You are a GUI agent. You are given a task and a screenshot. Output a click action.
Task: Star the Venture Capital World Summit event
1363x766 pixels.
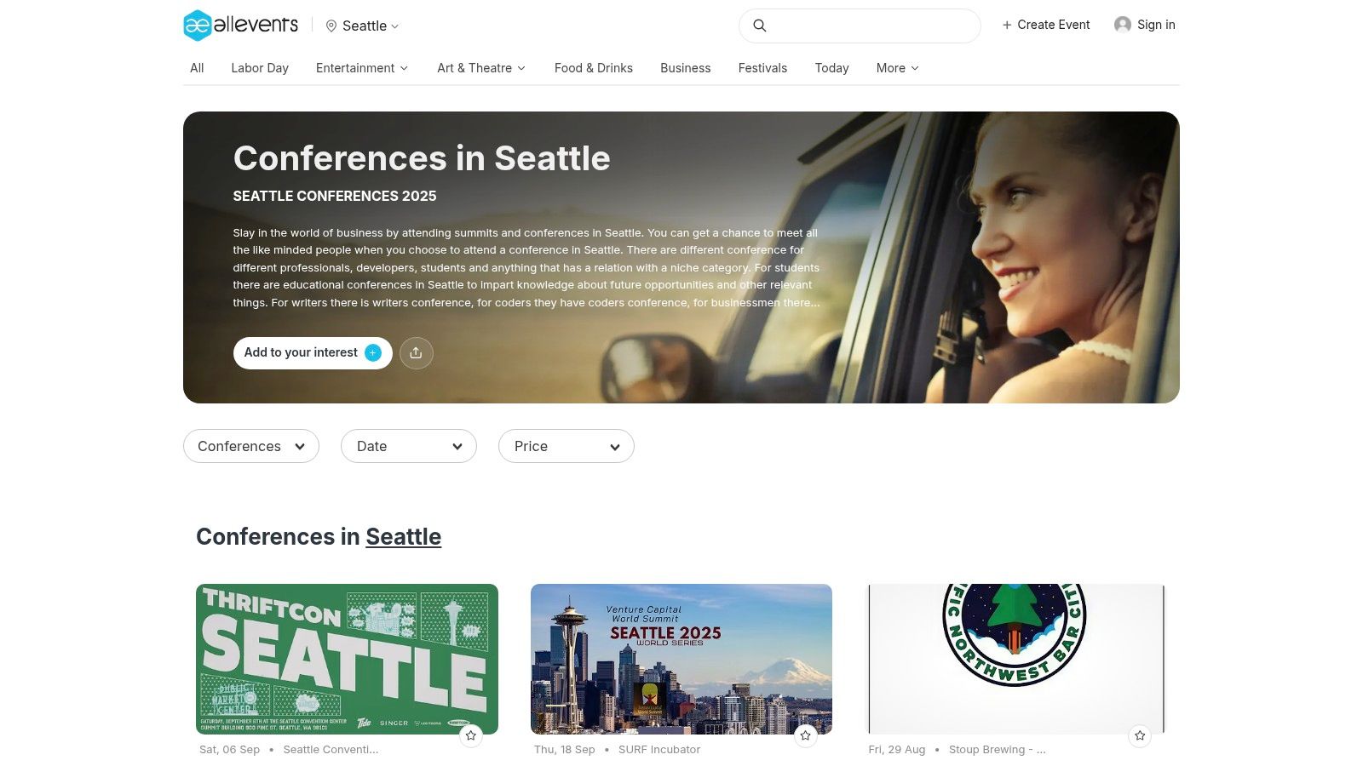coord(805,735)
